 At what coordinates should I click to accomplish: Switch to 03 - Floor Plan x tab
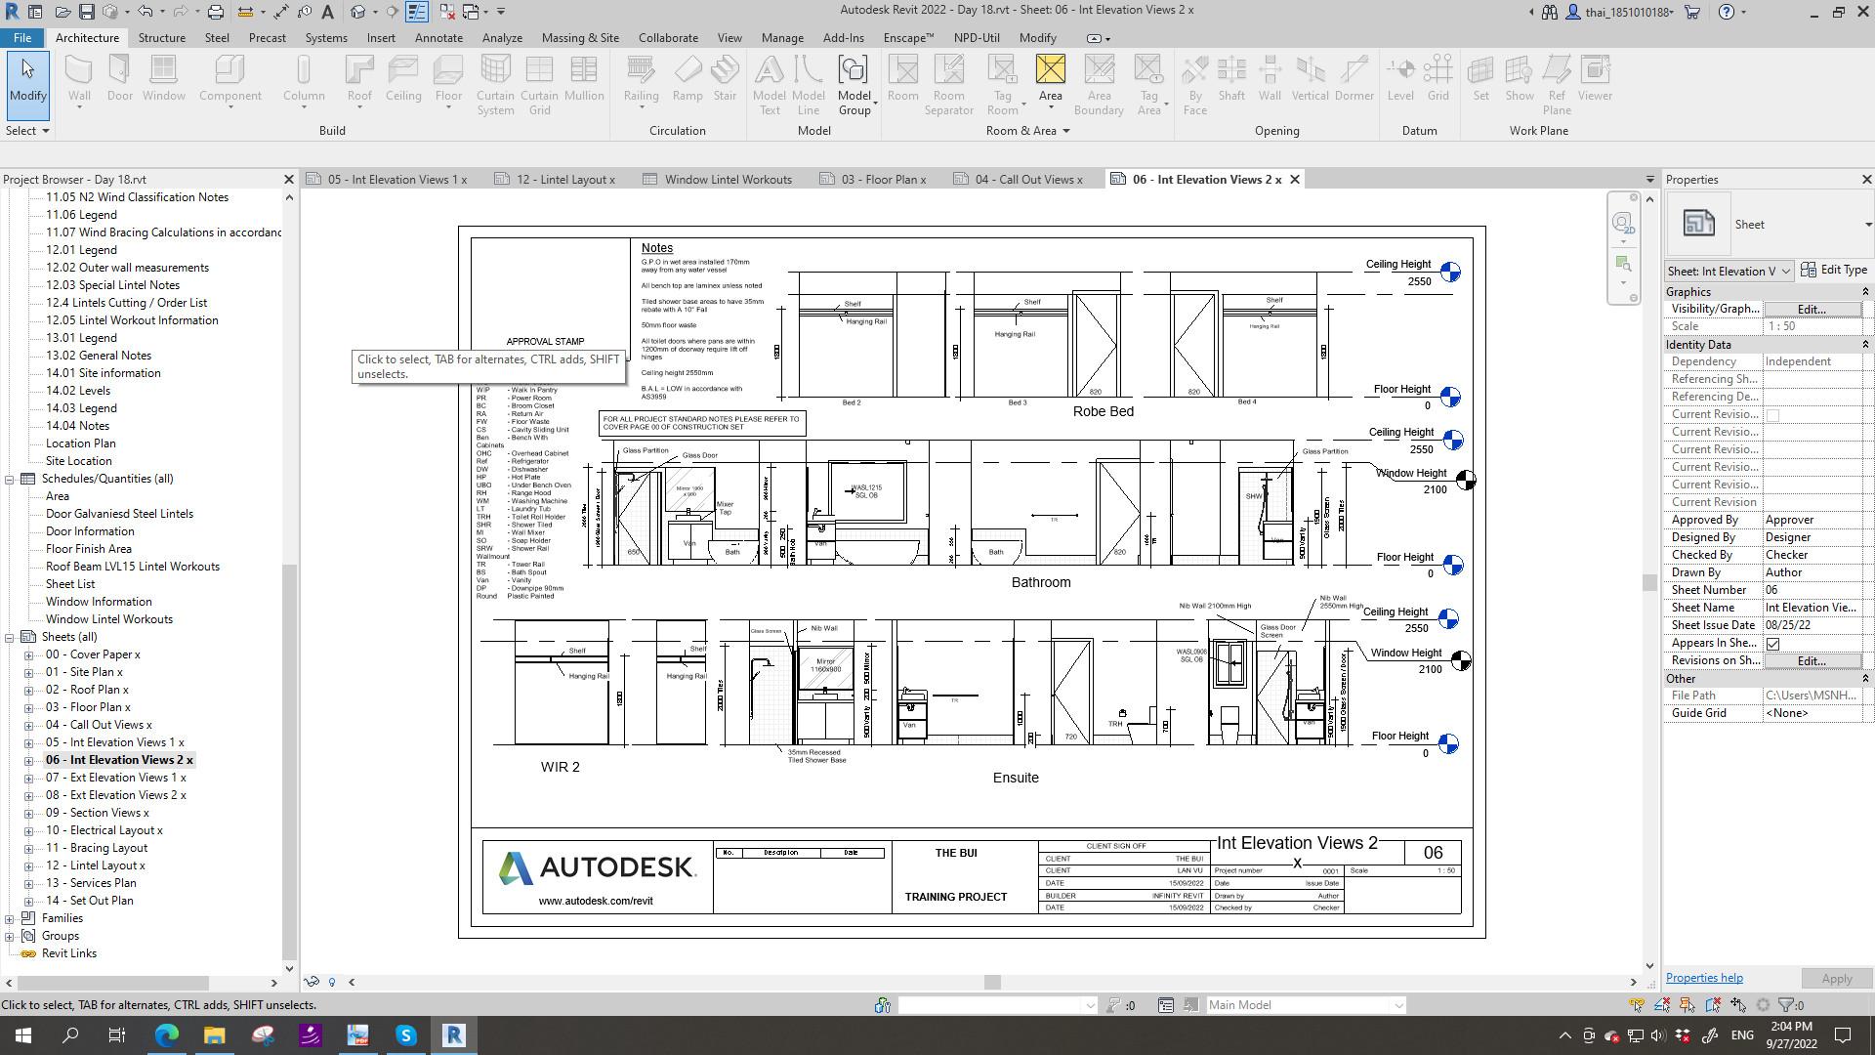pyautogui.click(x=883, y=180)
